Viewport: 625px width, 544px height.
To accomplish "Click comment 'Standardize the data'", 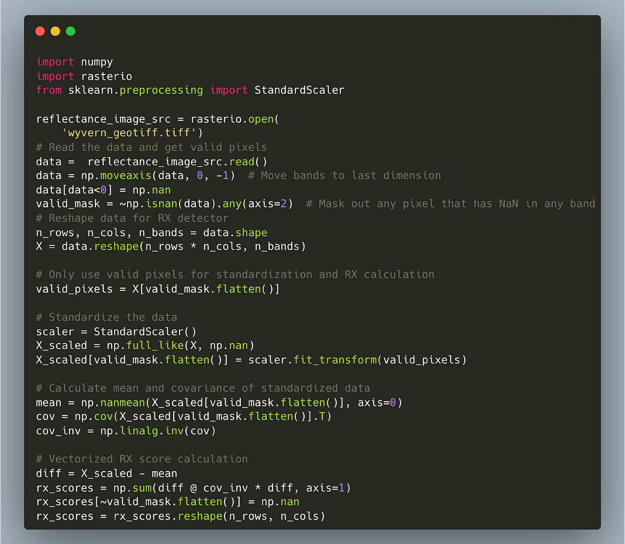I will click(x=106, y=317).
